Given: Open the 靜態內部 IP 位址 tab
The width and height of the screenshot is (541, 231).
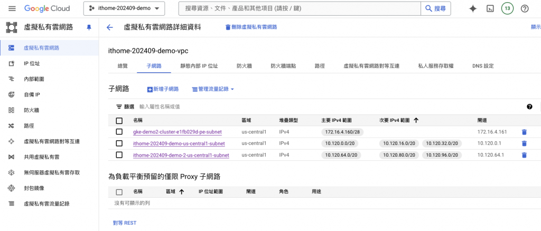Looking at the screenshot, I should (199, 66).
